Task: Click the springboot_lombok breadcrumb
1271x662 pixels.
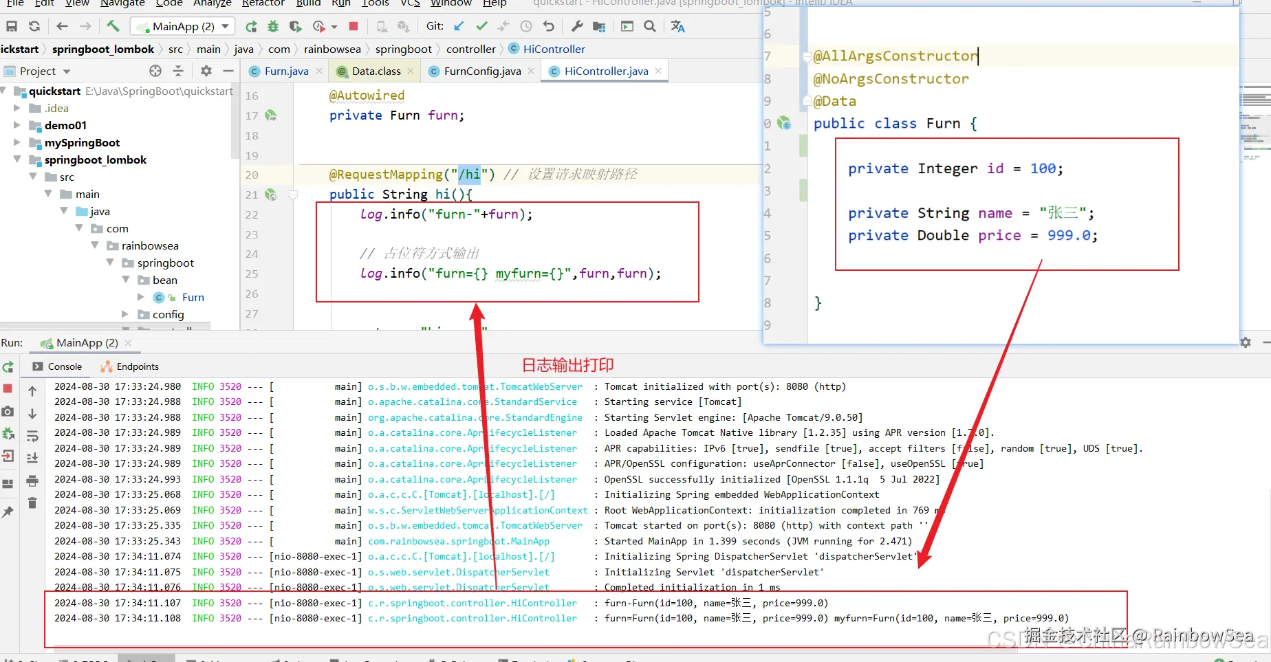Action: tap(103, 49)
